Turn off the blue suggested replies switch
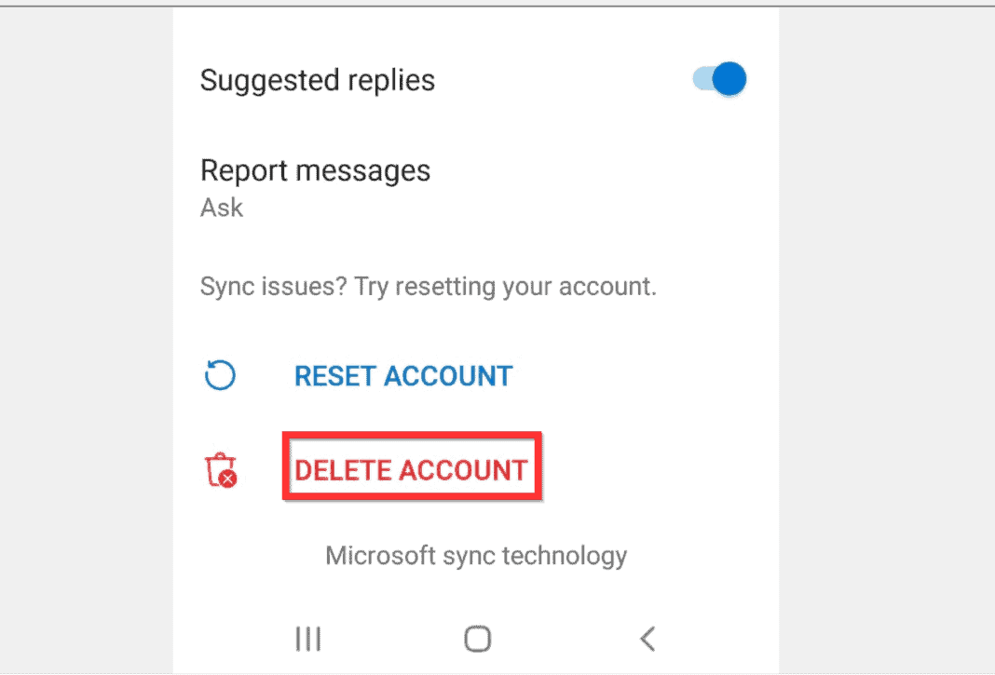Image resolution: width=995 pixels, height=675 pixels. point(719,79)
